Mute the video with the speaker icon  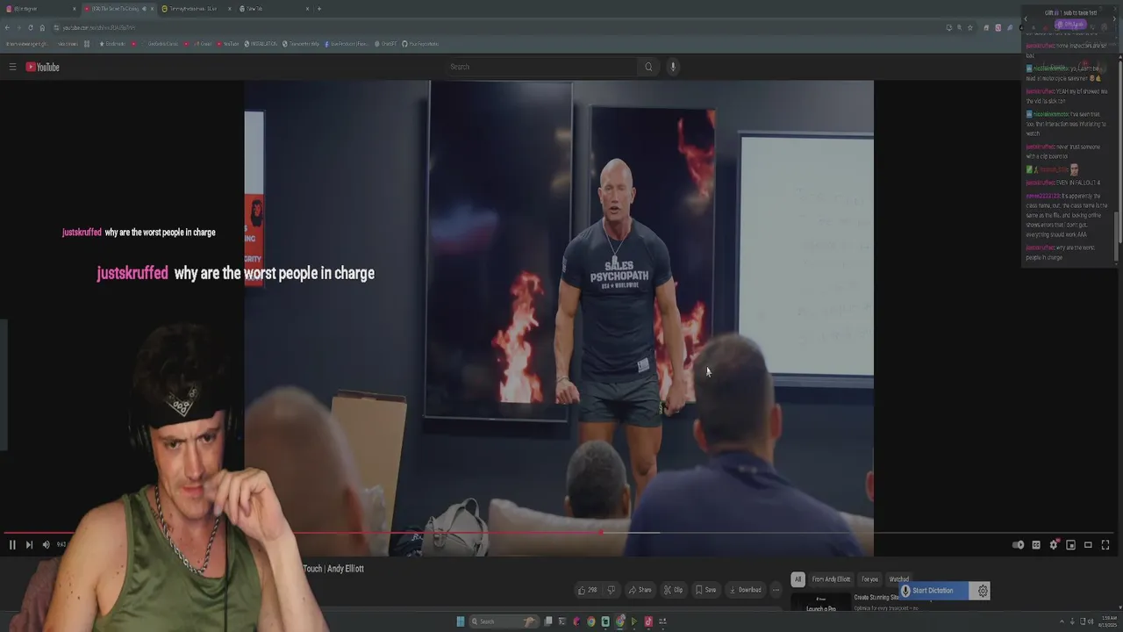tap(46, 545)
